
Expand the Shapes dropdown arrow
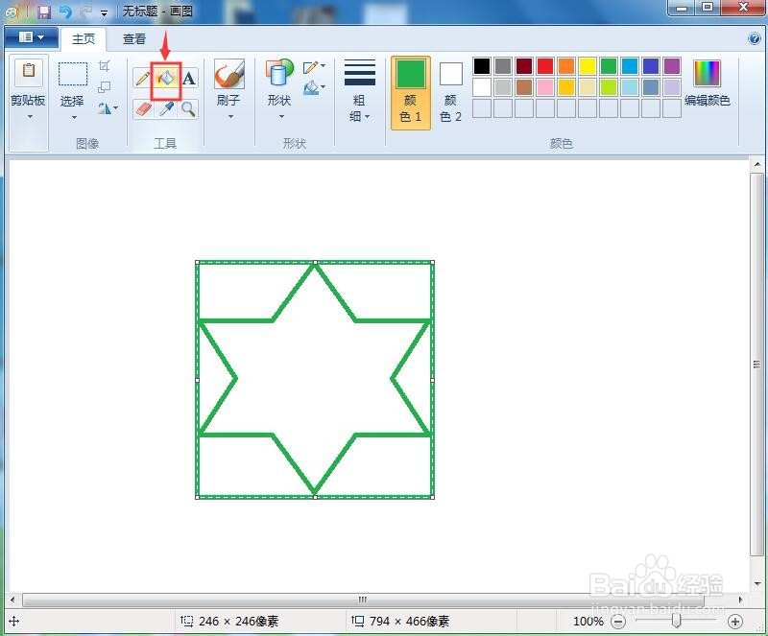281,116
